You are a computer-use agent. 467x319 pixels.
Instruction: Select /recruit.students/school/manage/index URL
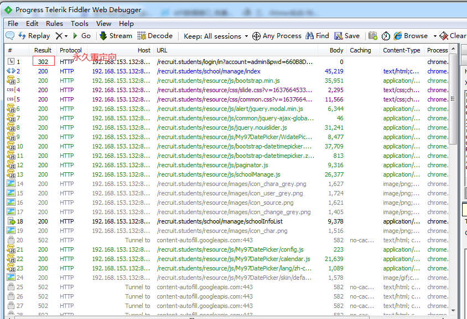point(209,71)
